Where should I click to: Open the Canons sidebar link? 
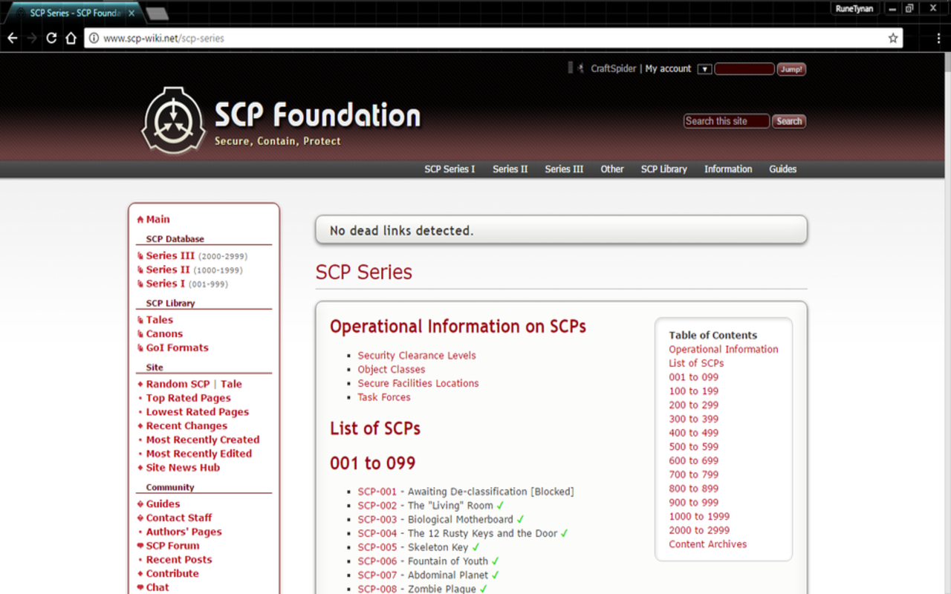coord(164,334)
